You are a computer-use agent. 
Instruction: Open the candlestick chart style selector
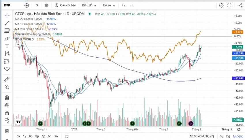point(47,5)
